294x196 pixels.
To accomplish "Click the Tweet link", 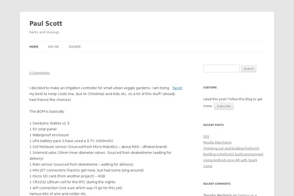I will click(x=177, y=88).
